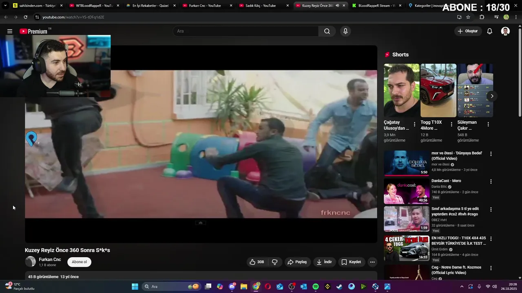The height and width of the screenshot is (293, 522).
Task: Open Opera browser from taskbar
Action: [268, 286]
